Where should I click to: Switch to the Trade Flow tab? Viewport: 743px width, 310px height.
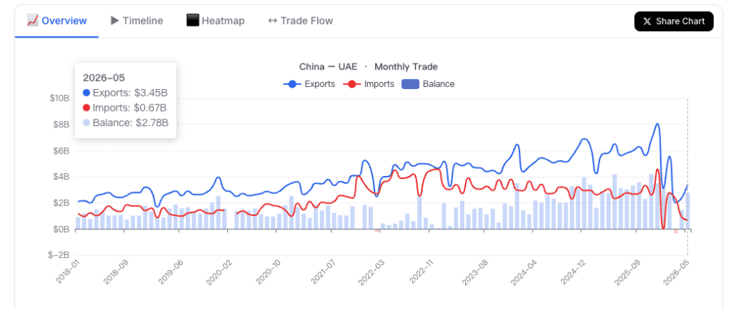(x=300, y=21)
